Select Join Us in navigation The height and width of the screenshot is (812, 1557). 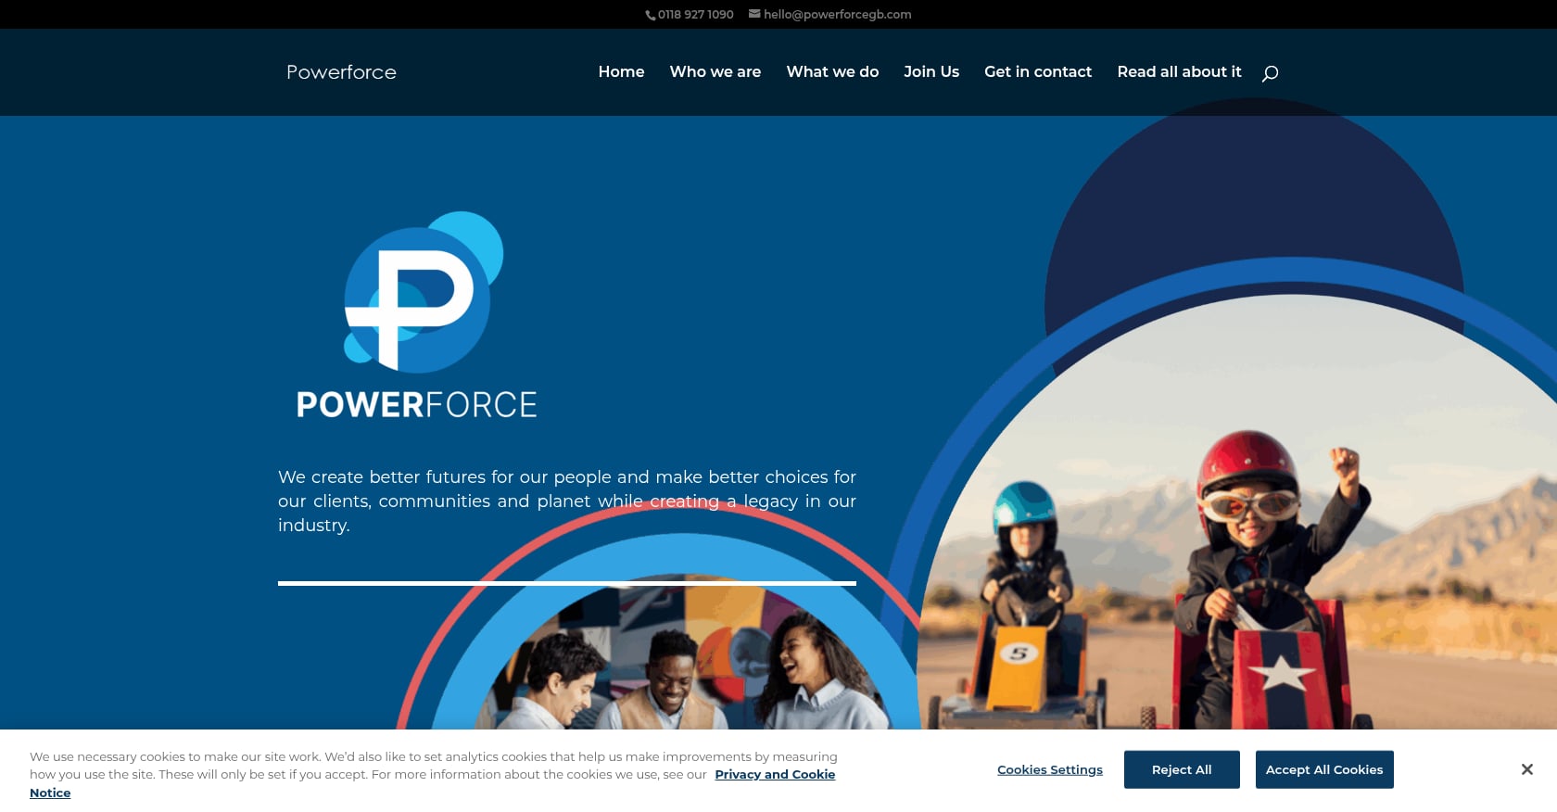point(931,71)
